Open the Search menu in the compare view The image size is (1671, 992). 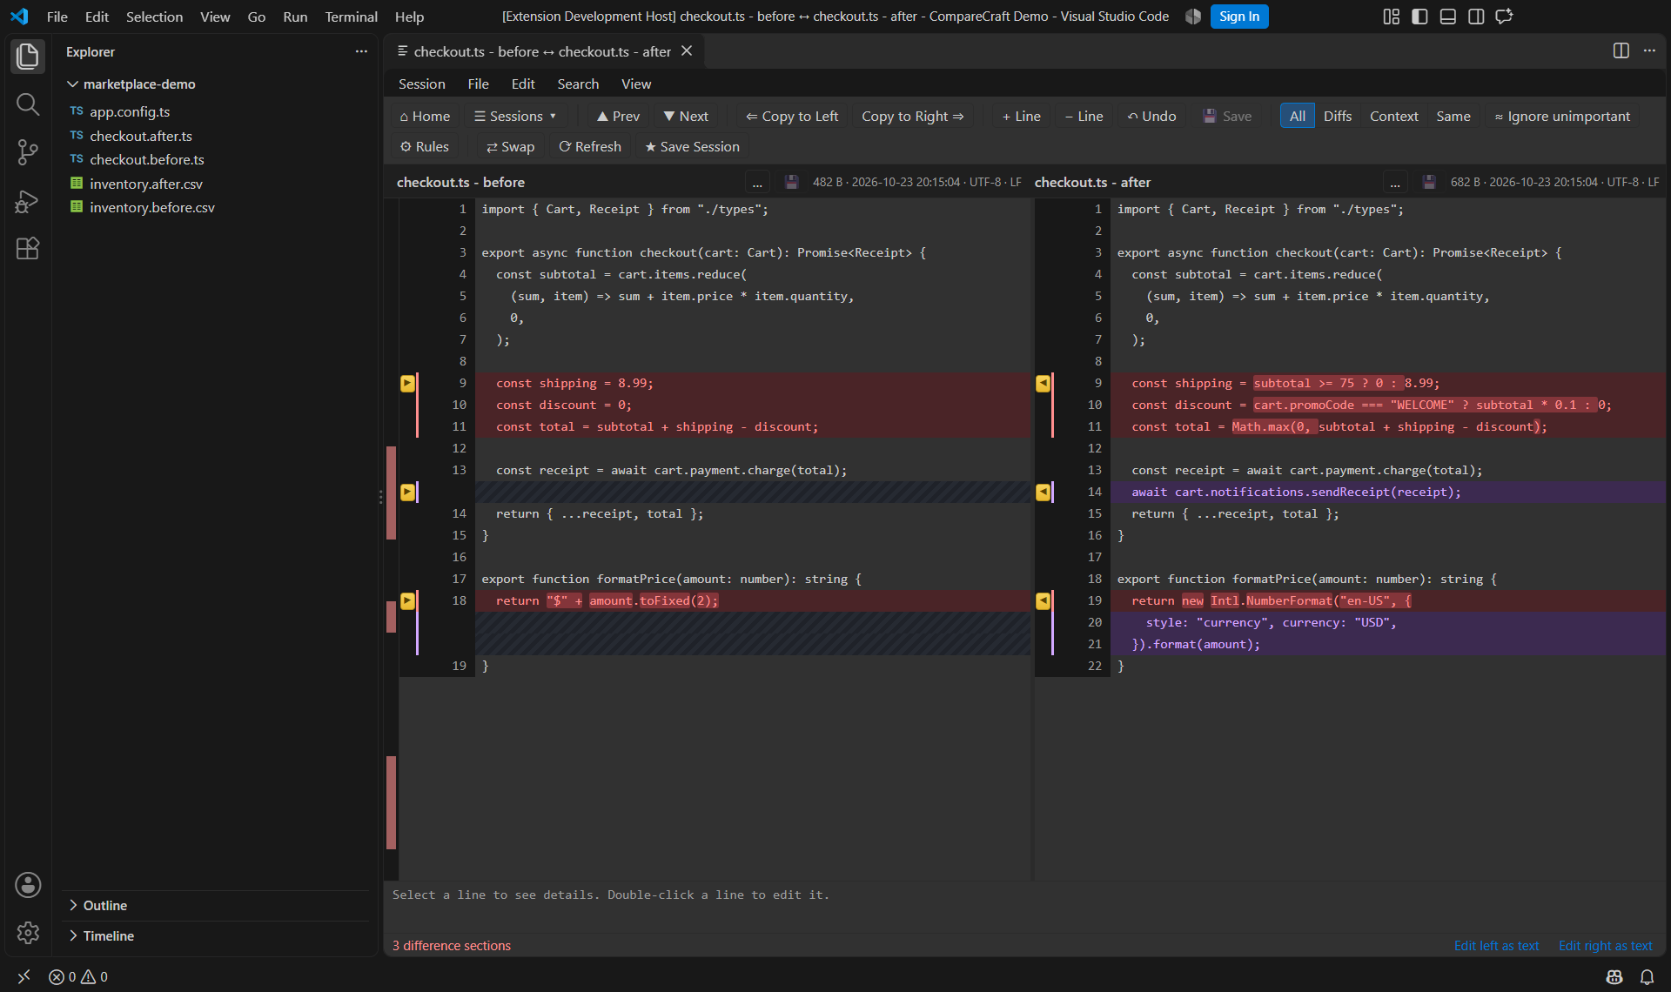point(578,84)
